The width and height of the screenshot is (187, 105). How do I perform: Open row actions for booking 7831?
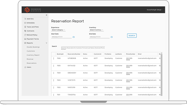(53, 95)
